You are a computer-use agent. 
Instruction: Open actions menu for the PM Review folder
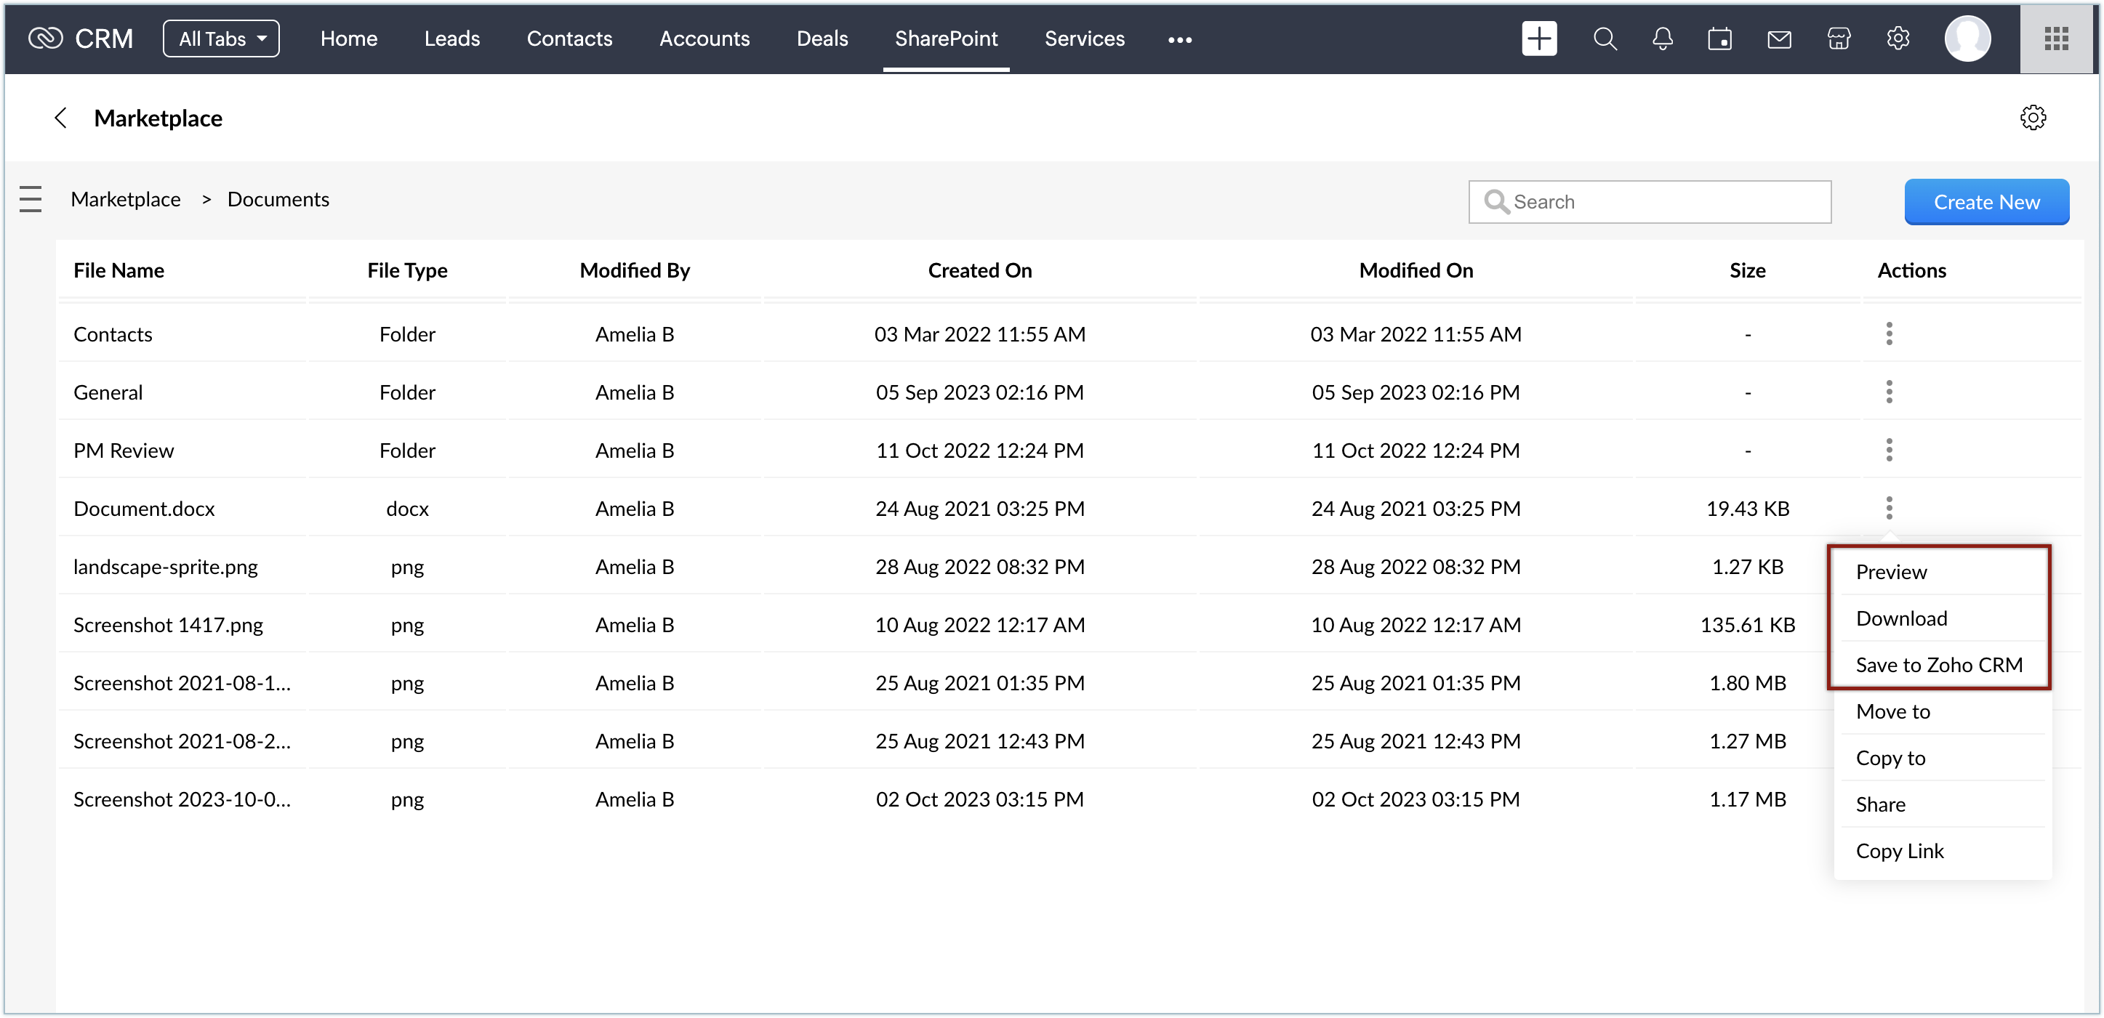tap(1888, 450)
